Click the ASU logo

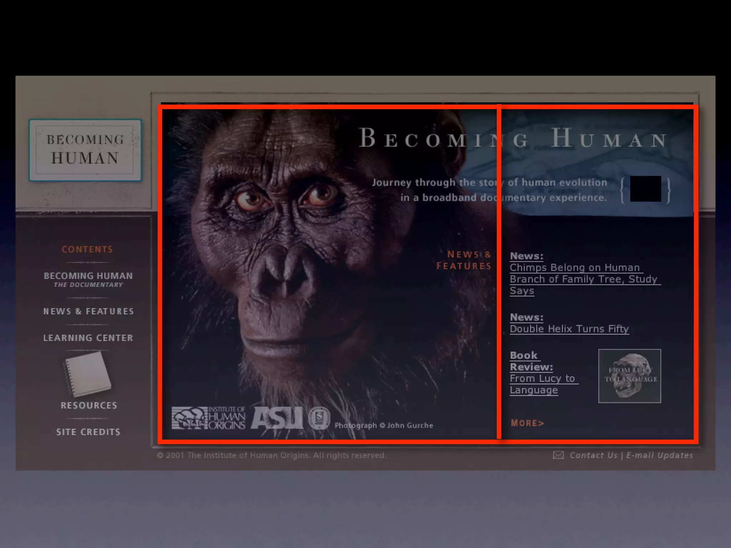click(277, 418)
